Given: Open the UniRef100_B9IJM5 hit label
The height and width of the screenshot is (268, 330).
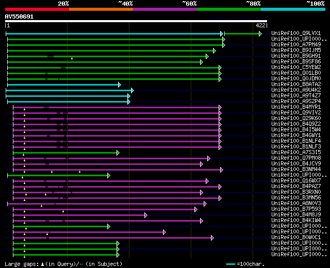Looking at the screenshot, I should click(296, 50).
